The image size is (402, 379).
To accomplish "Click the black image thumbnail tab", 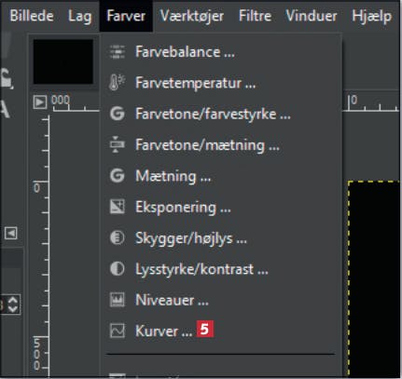I will pyautogui.click(x=63, y=61).
